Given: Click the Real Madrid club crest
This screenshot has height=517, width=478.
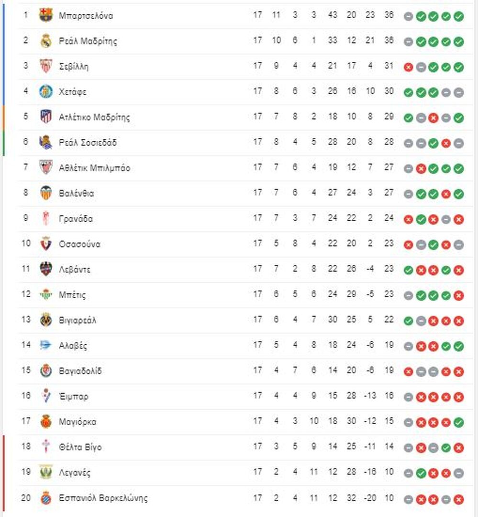Looking at the screenshot, I should click(46, 41).
